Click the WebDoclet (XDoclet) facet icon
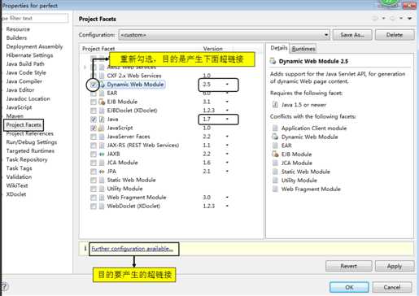419x296 pixels. tap(102, 206)
